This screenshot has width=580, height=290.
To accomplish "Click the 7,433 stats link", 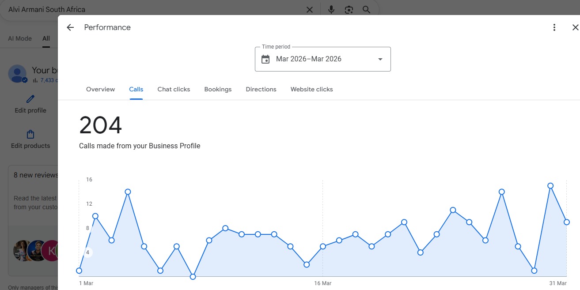I will point(45,80).
